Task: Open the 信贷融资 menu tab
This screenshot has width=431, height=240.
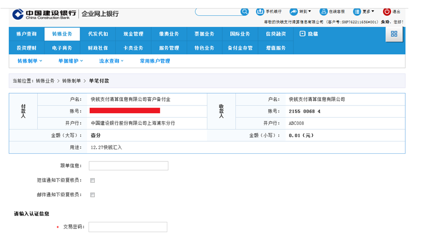Action: (276, 34)
